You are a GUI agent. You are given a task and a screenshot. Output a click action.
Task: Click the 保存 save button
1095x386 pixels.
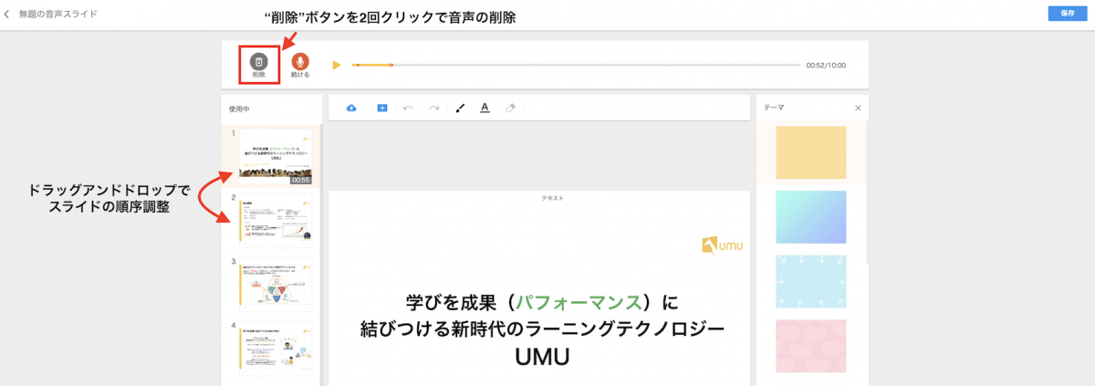tap(1067, 14)
